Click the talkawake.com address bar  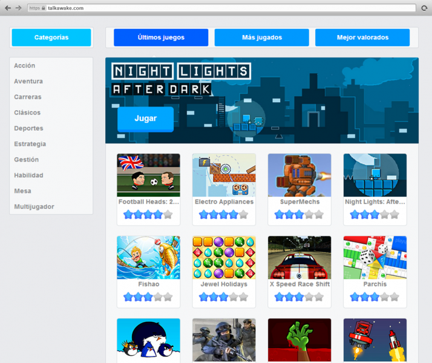218,8
